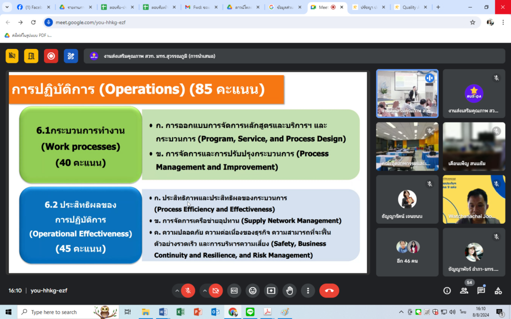This screenshot has width=511, height=319.
Task: Open the emoji reactions button
Action: 253,291
